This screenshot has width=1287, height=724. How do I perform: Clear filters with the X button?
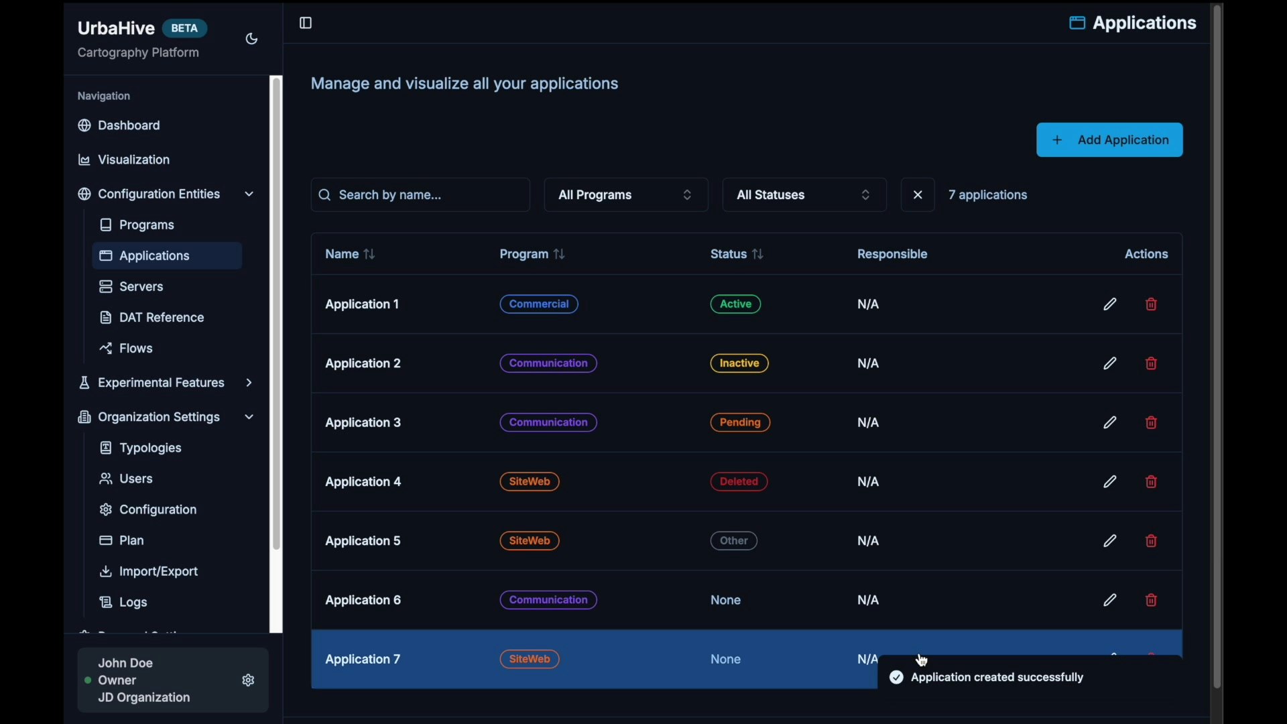click(x=918, y=195)
